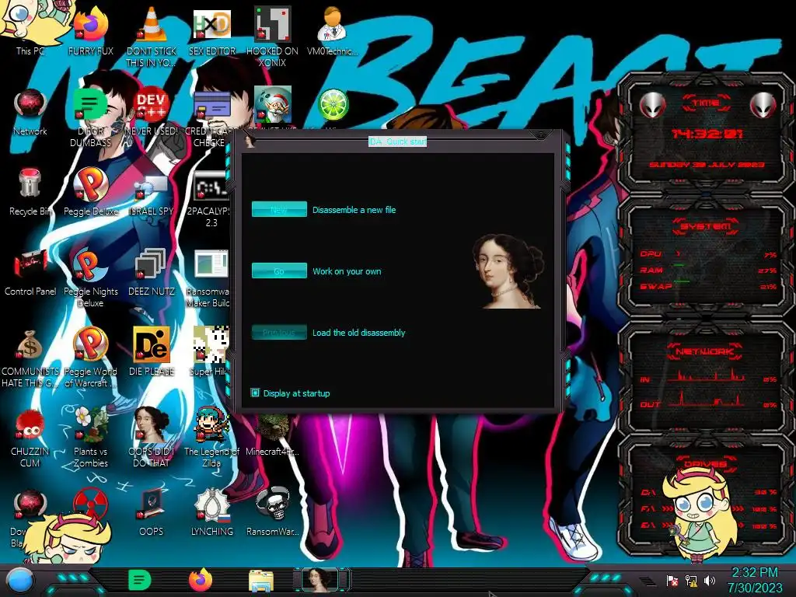Select the Peggle Deluxe shortcut
The image size is (796, 597).
(91, 192)
